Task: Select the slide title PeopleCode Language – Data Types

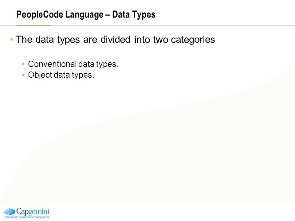Action: pyautogui.click(x=86, y=15)
